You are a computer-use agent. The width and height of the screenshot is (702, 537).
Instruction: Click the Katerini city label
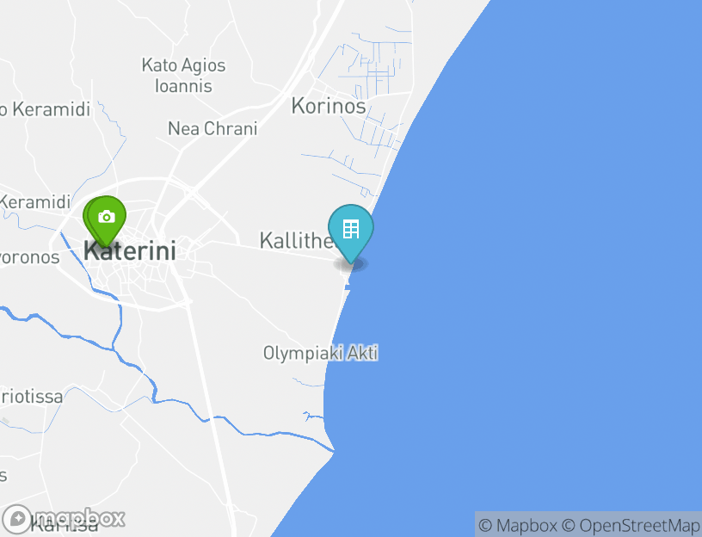(130, 250)
